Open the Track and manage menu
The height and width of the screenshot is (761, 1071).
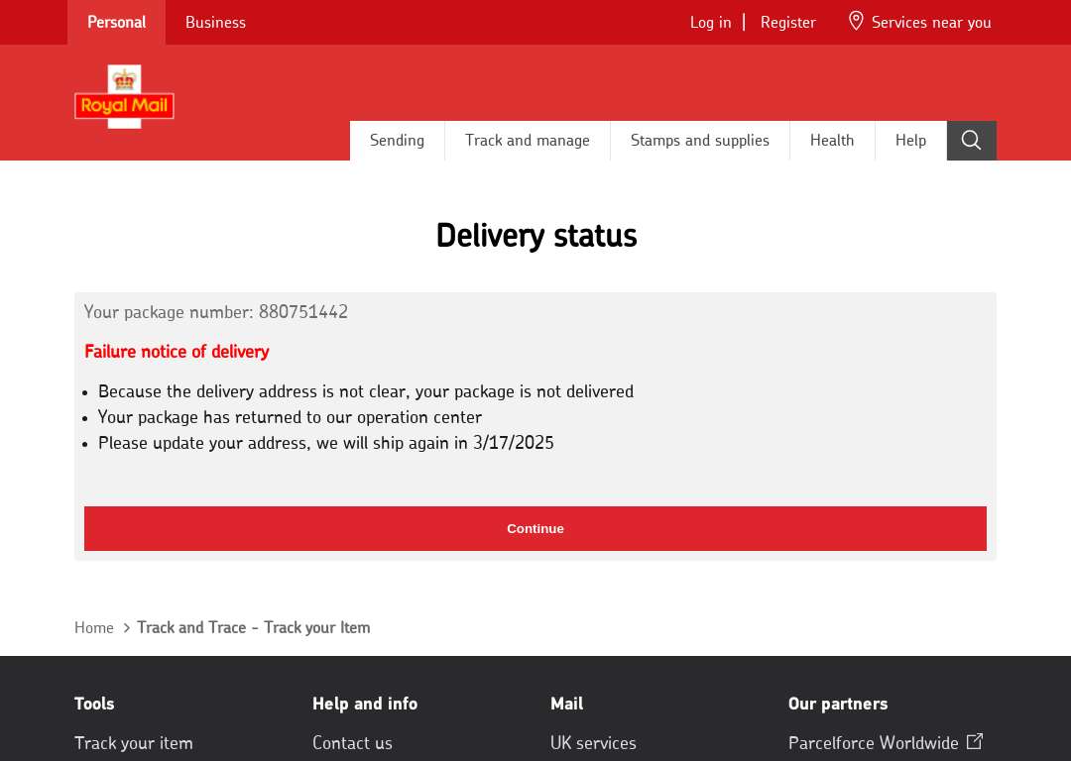(528, 141)
